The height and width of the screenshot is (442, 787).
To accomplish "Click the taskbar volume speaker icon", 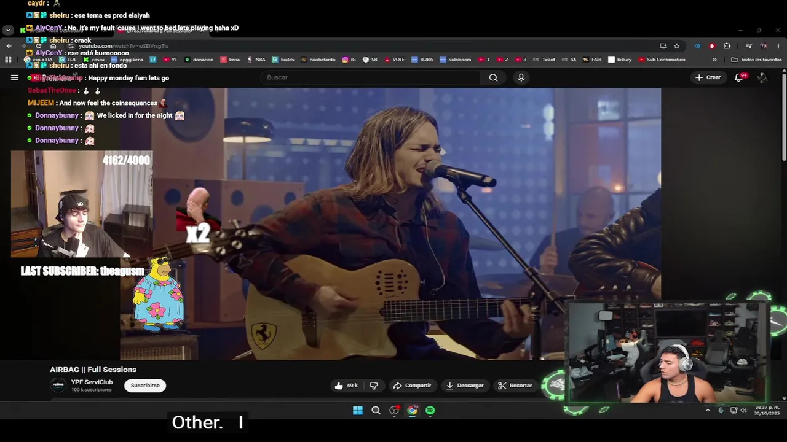I will coord(743,411).
